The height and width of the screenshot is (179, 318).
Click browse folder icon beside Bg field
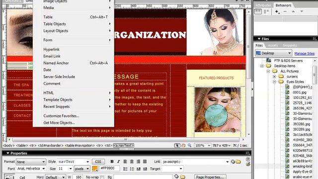(x=182, y=177)
